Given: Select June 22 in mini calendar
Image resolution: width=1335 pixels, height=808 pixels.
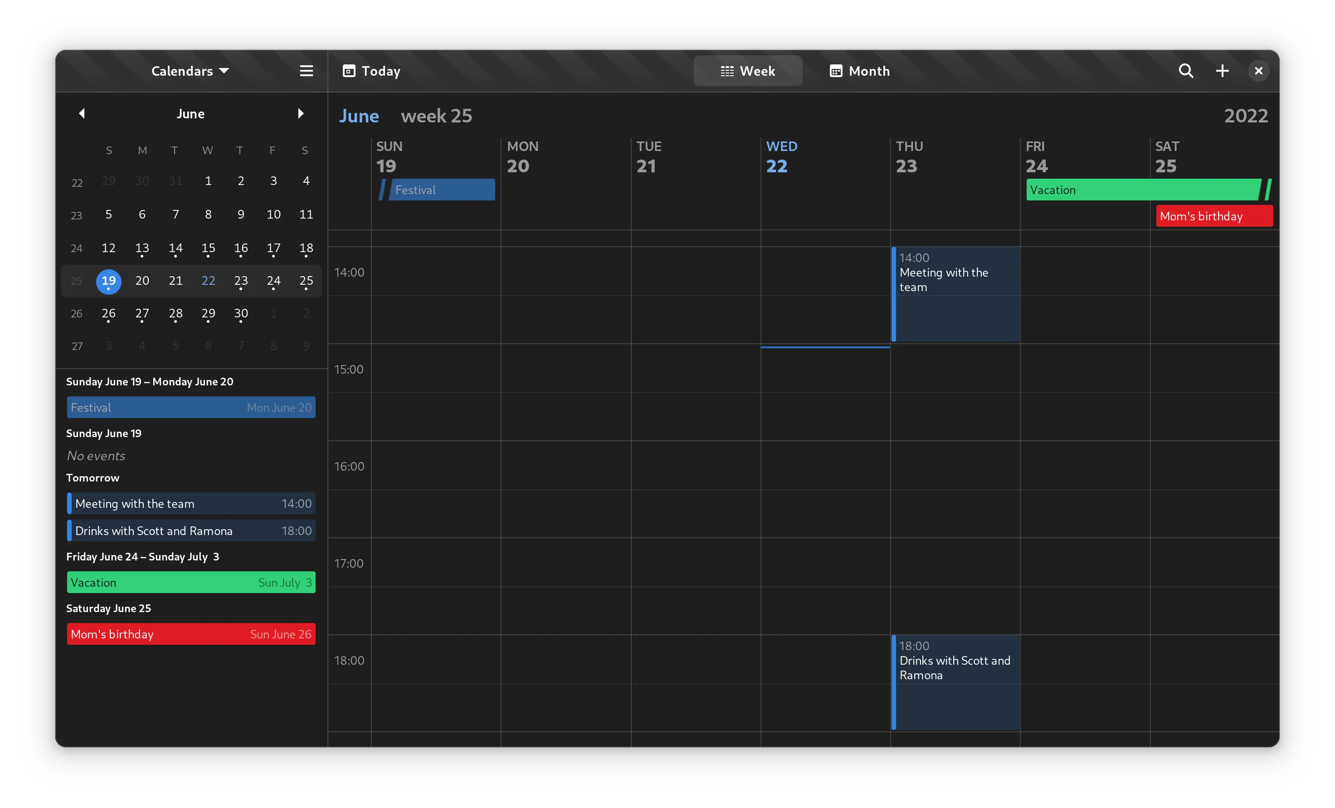Looking at the screenshot, I should tap(208, 281).
